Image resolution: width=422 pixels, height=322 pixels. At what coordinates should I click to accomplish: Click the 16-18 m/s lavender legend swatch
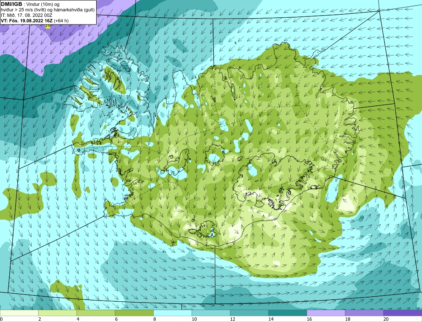tap(326, 313)
